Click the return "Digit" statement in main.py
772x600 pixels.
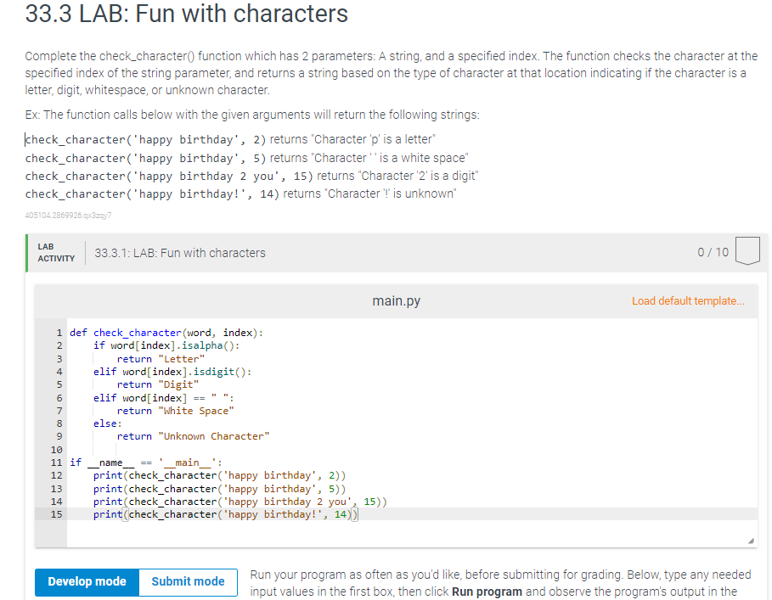point(156,384)
